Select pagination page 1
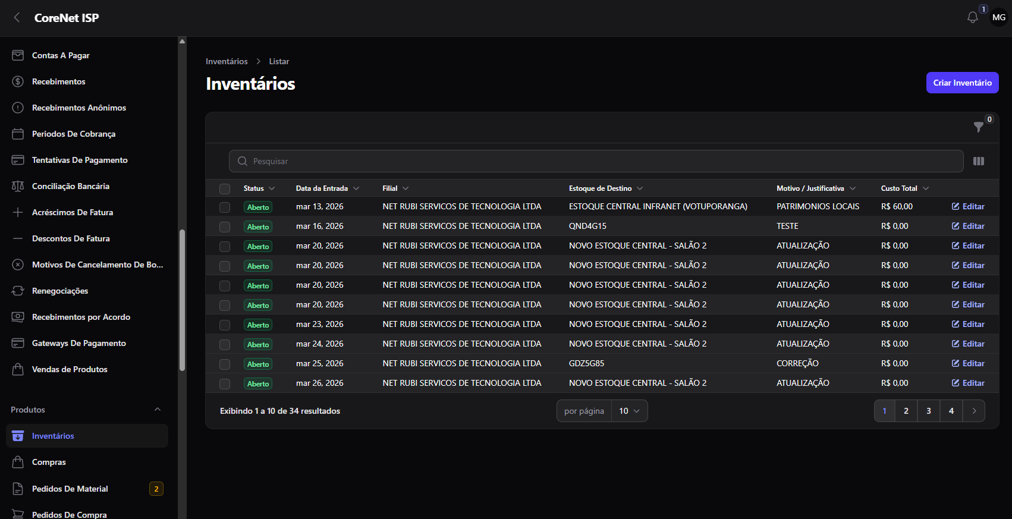Screen dimensions: 1012x519 (x=885, y=411)
